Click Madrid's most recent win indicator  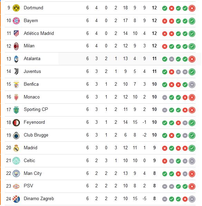point(192,148)
